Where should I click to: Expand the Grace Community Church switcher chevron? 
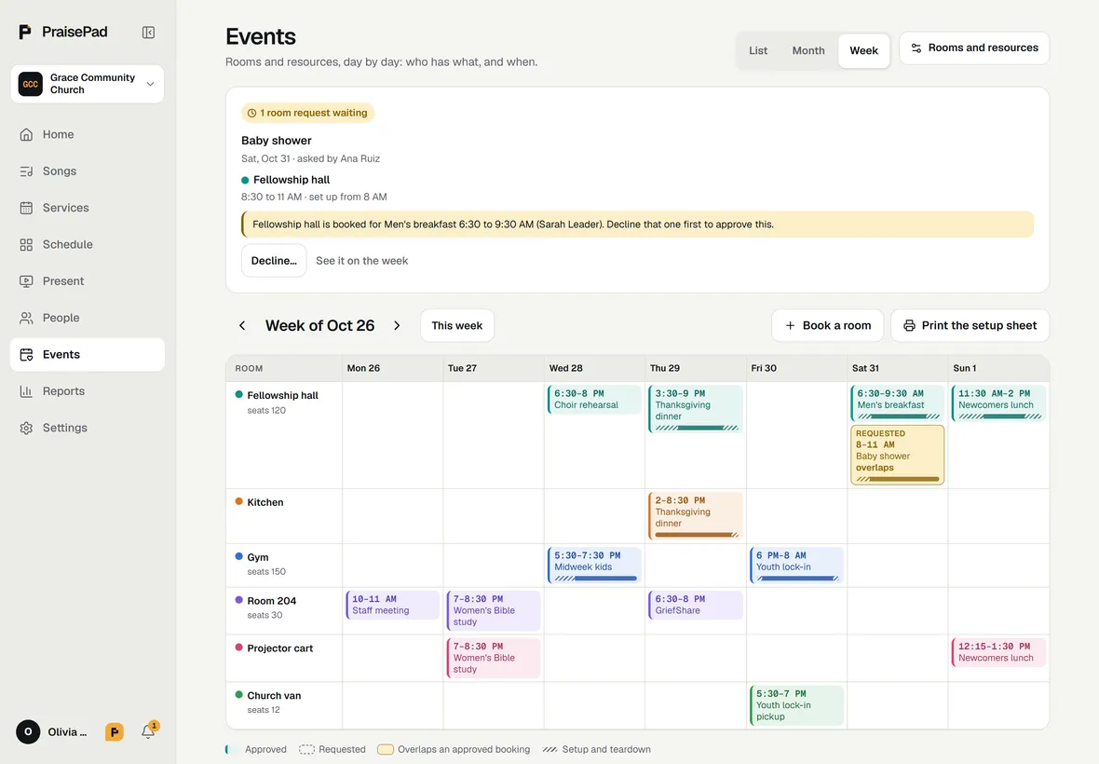coord(150,84)
